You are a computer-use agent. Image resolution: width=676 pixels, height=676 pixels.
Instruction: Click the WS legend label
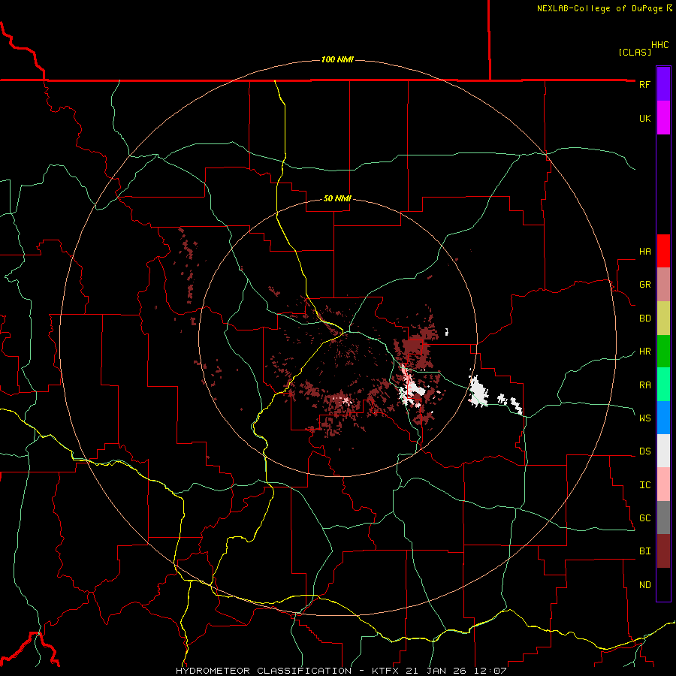point(644,418)
